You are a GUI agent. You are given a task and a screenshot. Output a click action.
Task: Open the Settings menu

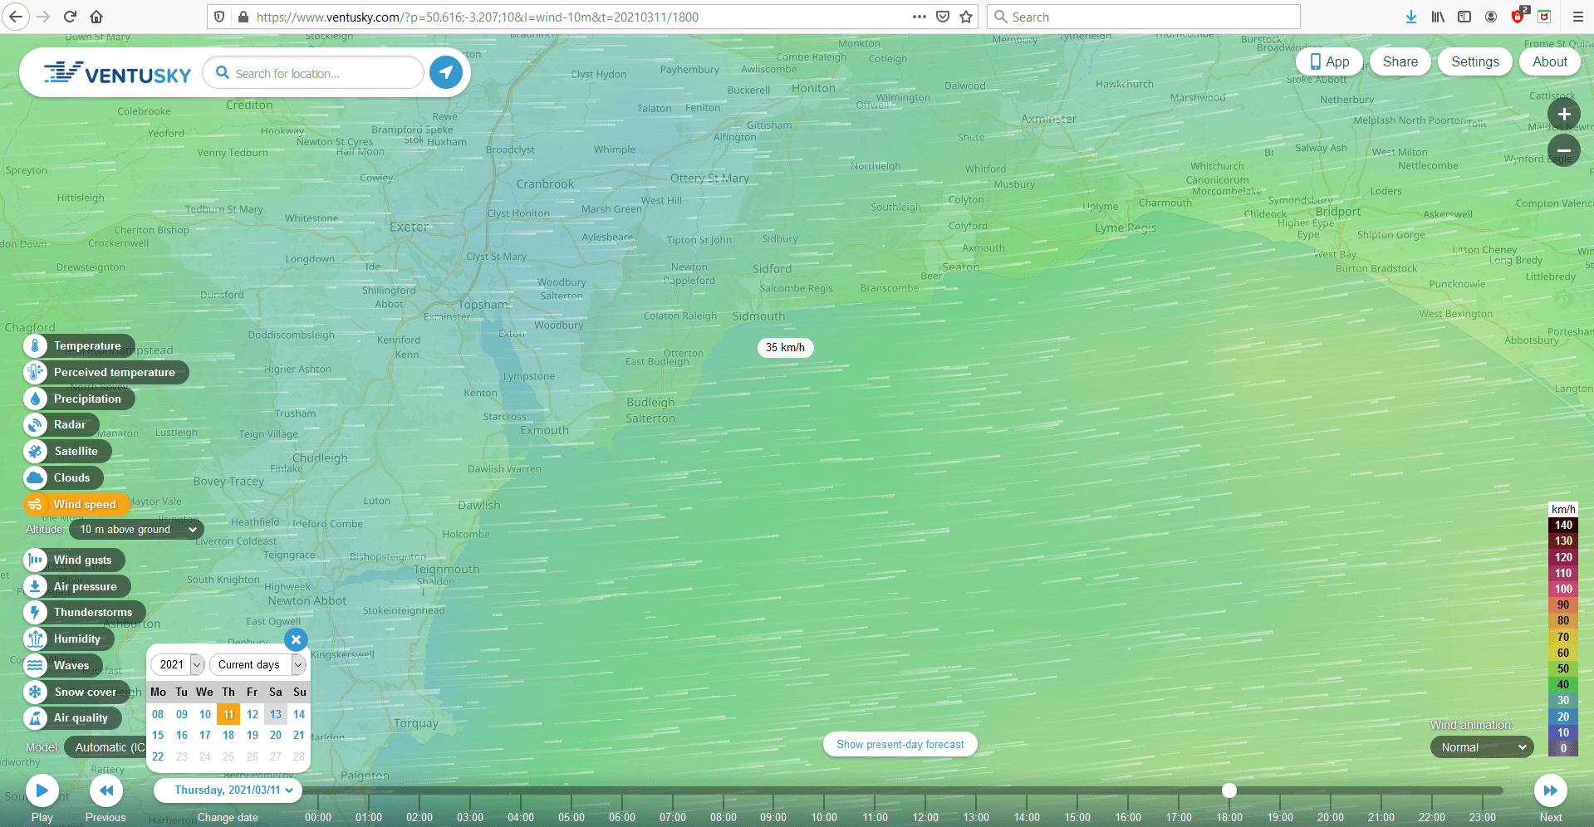coord(1474,61)
